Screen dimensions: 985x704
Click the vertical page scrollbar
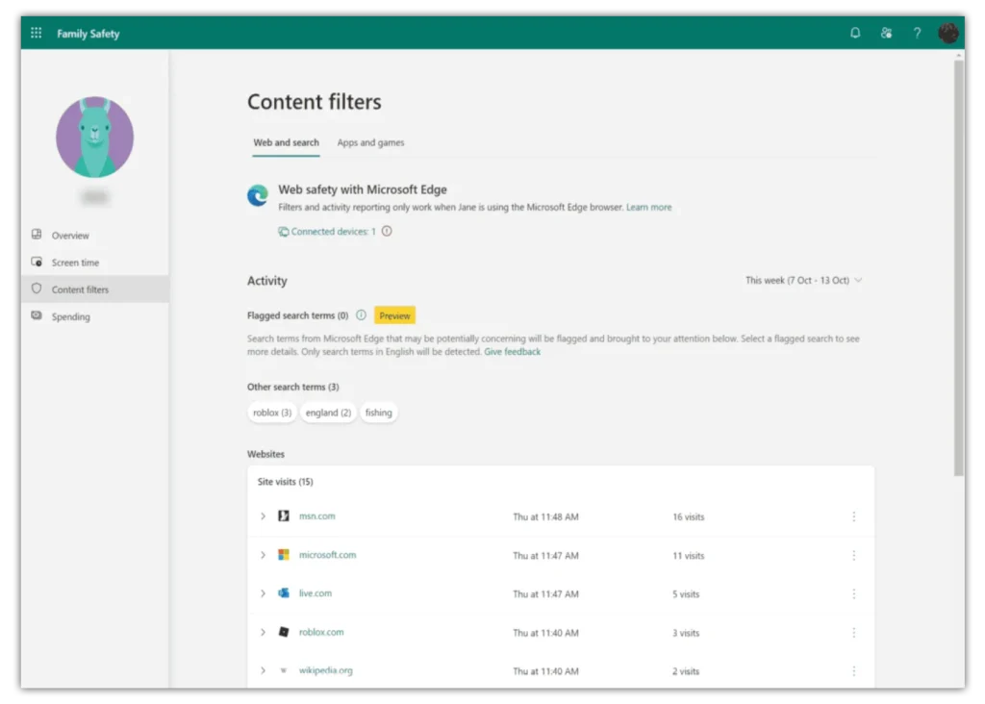(x=959, y=267)
